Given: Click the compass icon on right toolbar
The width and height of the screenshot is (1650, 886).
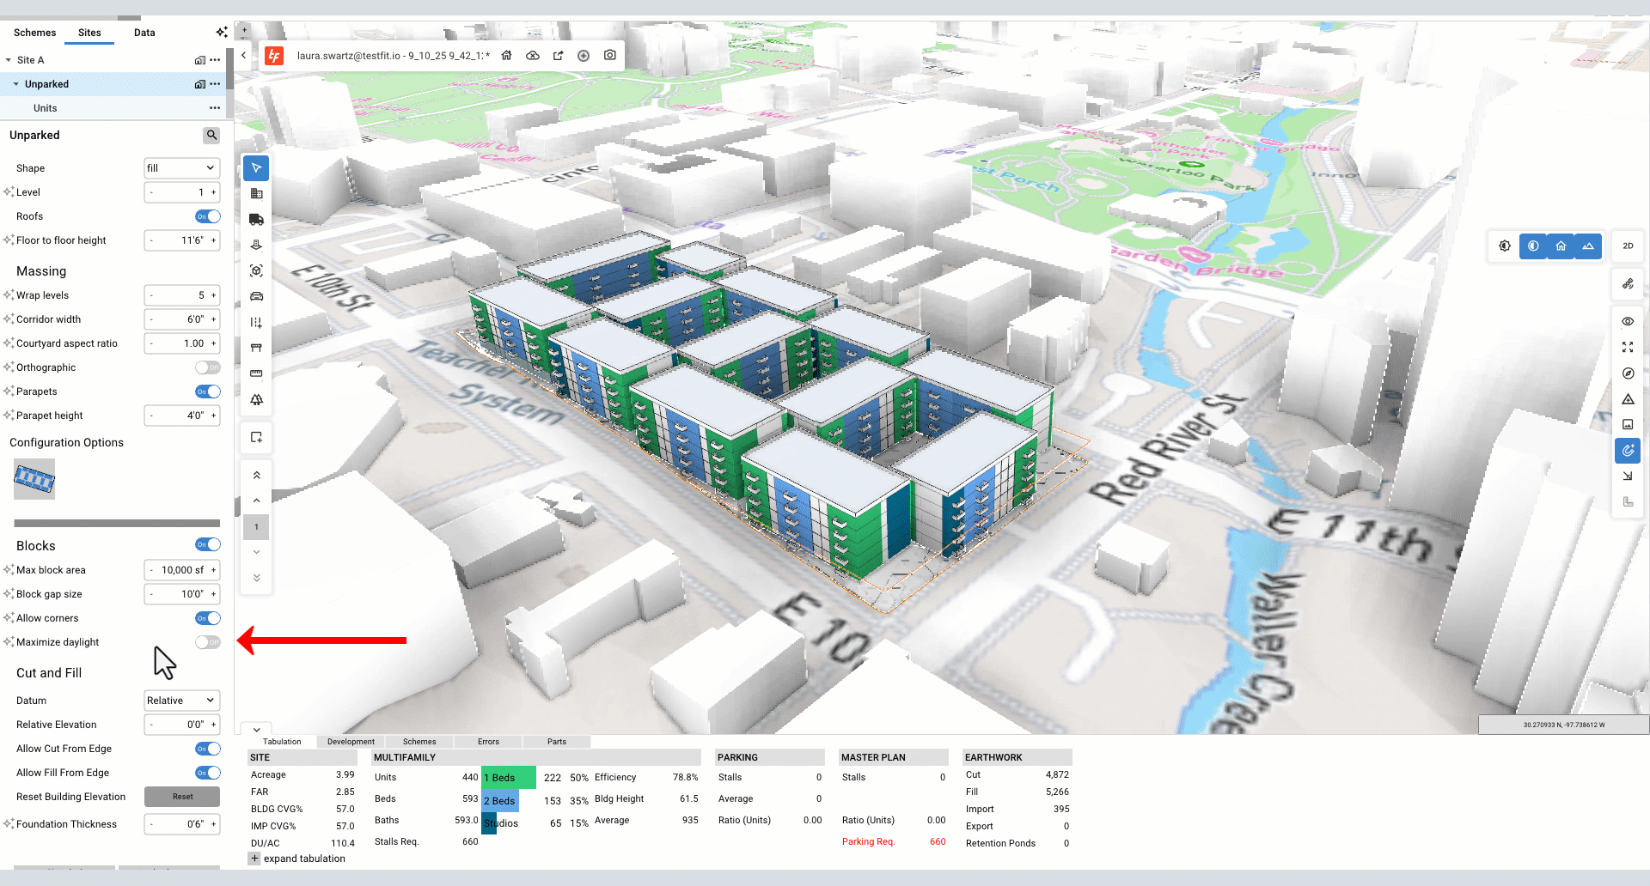Looking at the screenshot, I should tap(1628, 373).
